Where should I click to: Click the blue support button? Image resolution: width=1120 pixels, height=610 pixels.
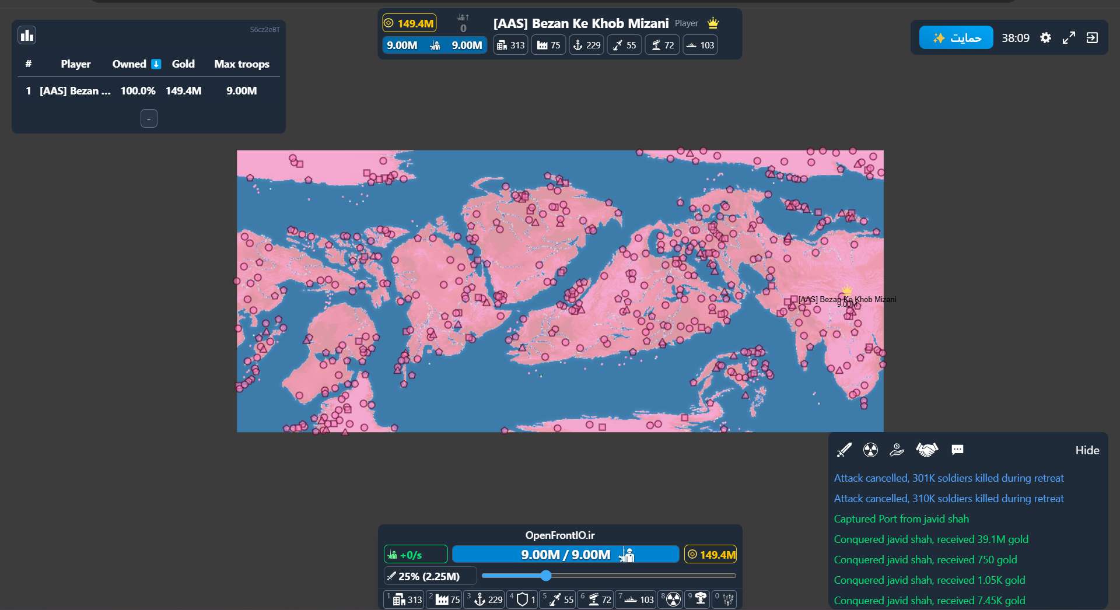coord(956,38)
